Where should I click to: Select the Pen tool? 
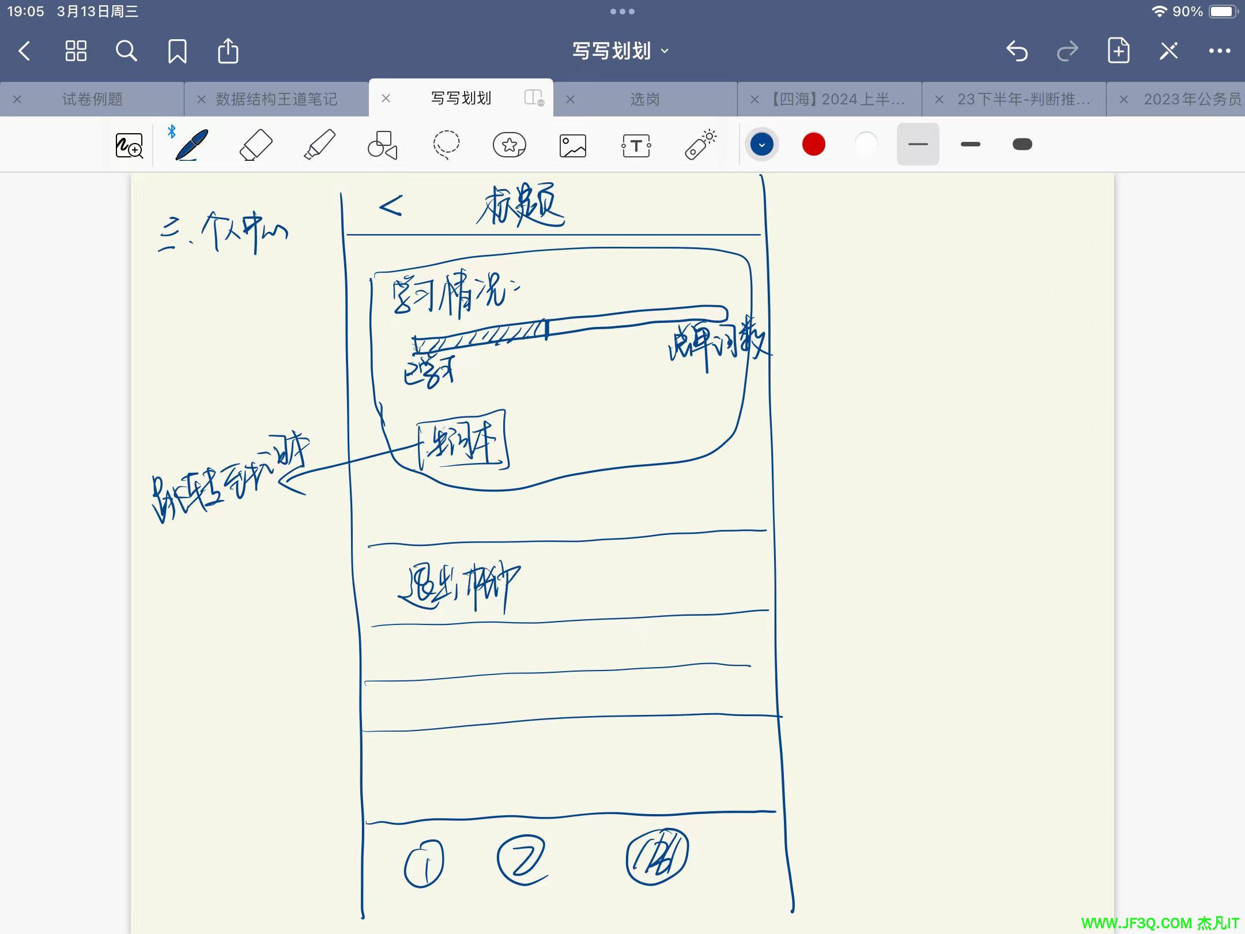pyautogui.click(x=191, y=145)
